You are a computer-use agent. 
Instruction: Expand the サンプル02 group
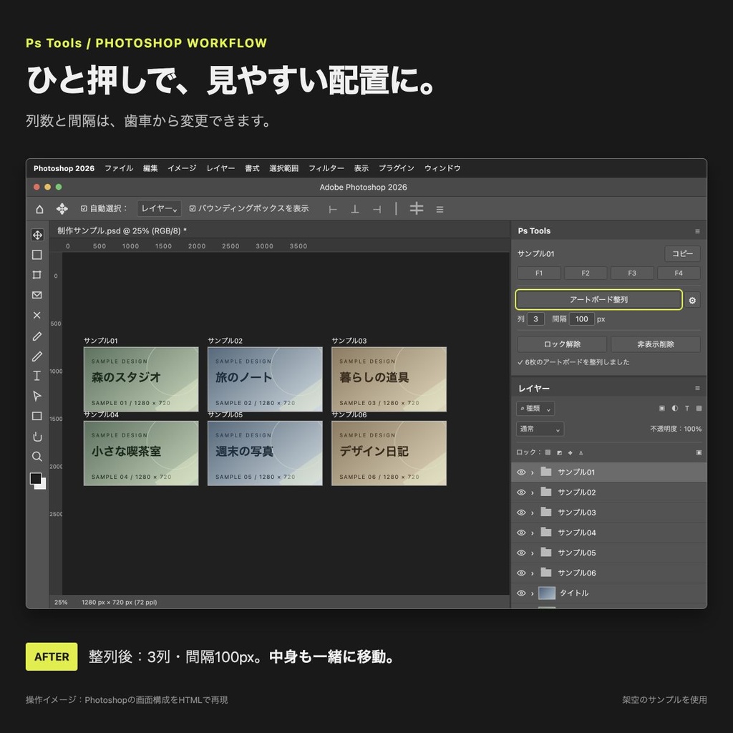[x=533, y=492]
